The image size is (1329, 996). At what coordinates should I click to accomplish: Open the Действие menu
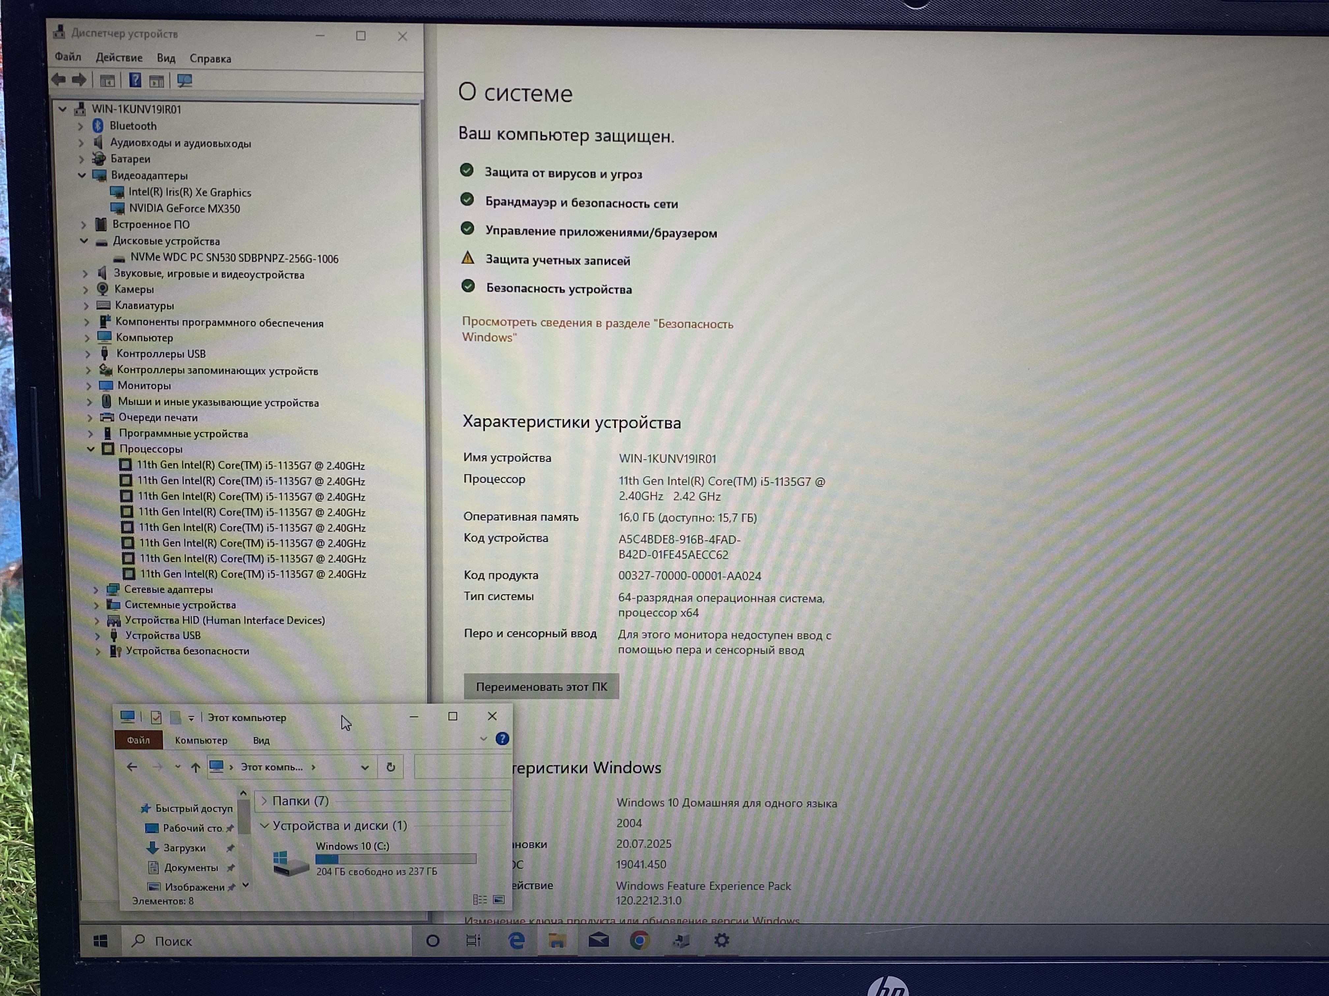pos(119,58)
